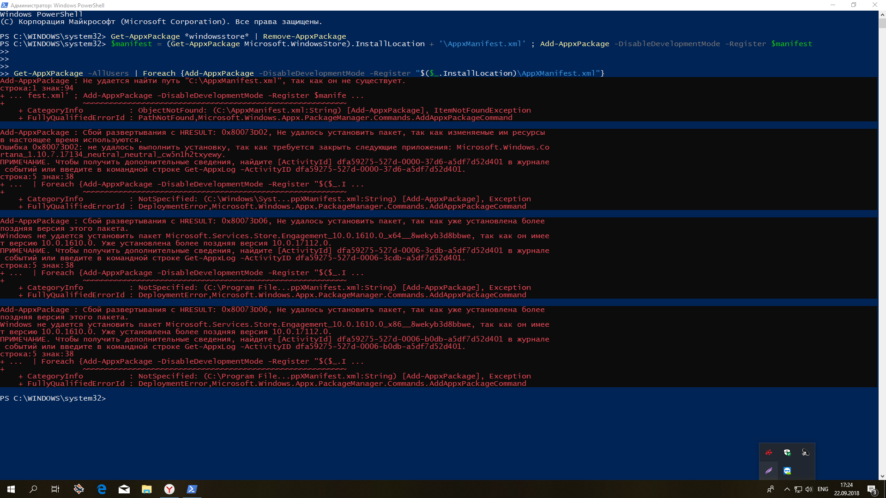Open Microsoft Edge from taskbar
Image resolution: width=886 pixels, height=498 pixels.
pyautogui.click(x=102, y=489)
